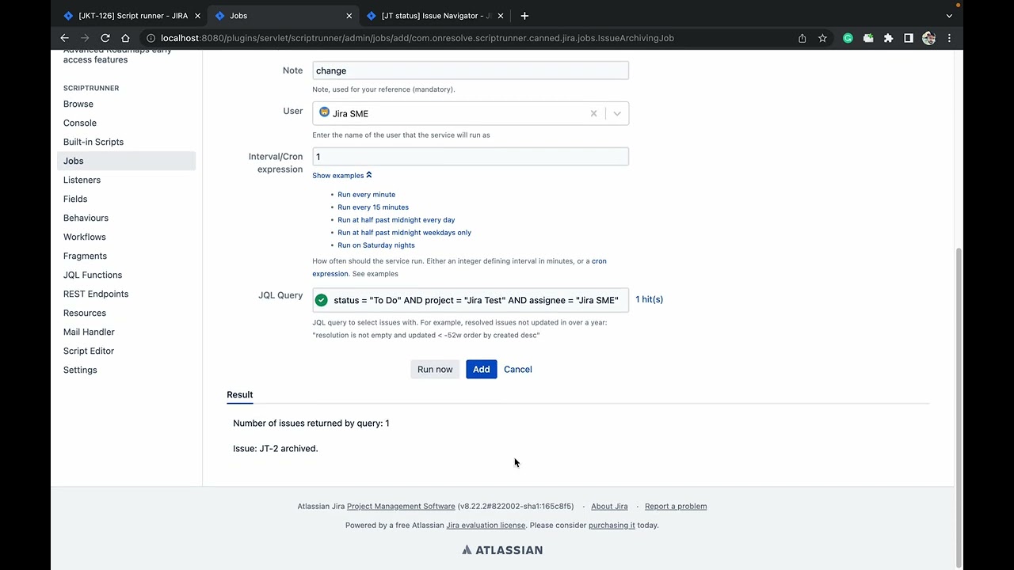The width and height of the screenshot is (1014, 570).
Task: Close the Jobs tab
Action: click(x=349, y=16)
